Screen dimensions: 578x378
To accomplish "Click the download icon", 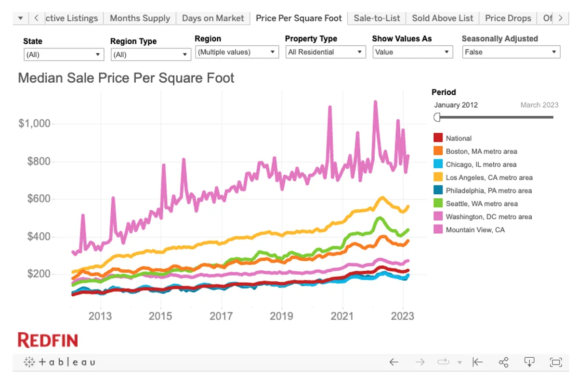I will click(x=529, y=362).
